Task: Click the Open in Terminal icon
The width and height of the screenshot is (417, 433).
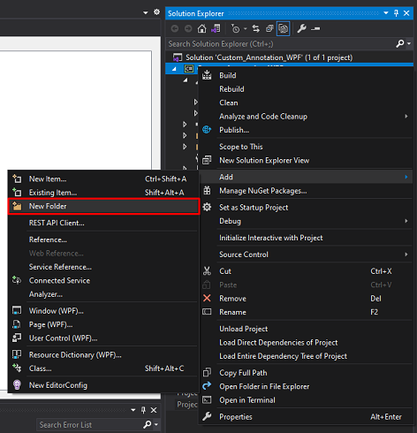Action: 207,399
